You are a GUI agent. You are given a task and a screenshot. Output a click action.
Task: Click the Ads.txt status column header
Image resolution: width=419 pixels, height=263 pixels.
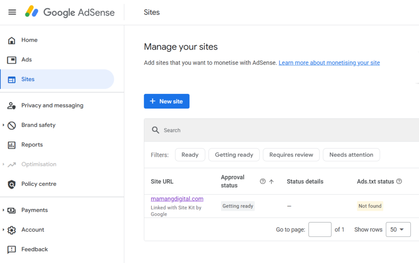375,181
